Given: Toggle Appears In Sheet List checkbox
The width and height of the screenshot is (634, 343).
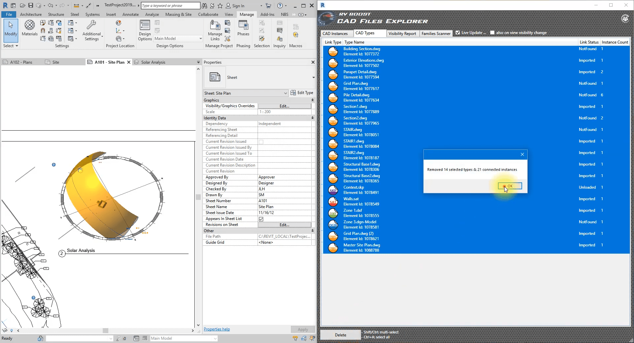Looking at the screenshot, I should point(261,219).
